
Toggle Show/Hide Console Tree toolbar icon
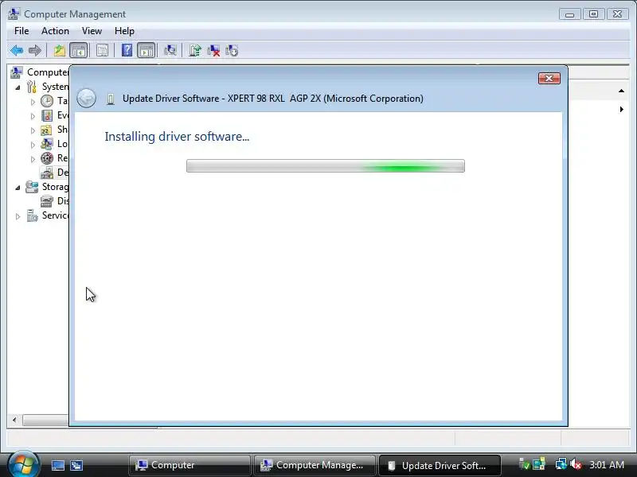[x=78, y=51]
